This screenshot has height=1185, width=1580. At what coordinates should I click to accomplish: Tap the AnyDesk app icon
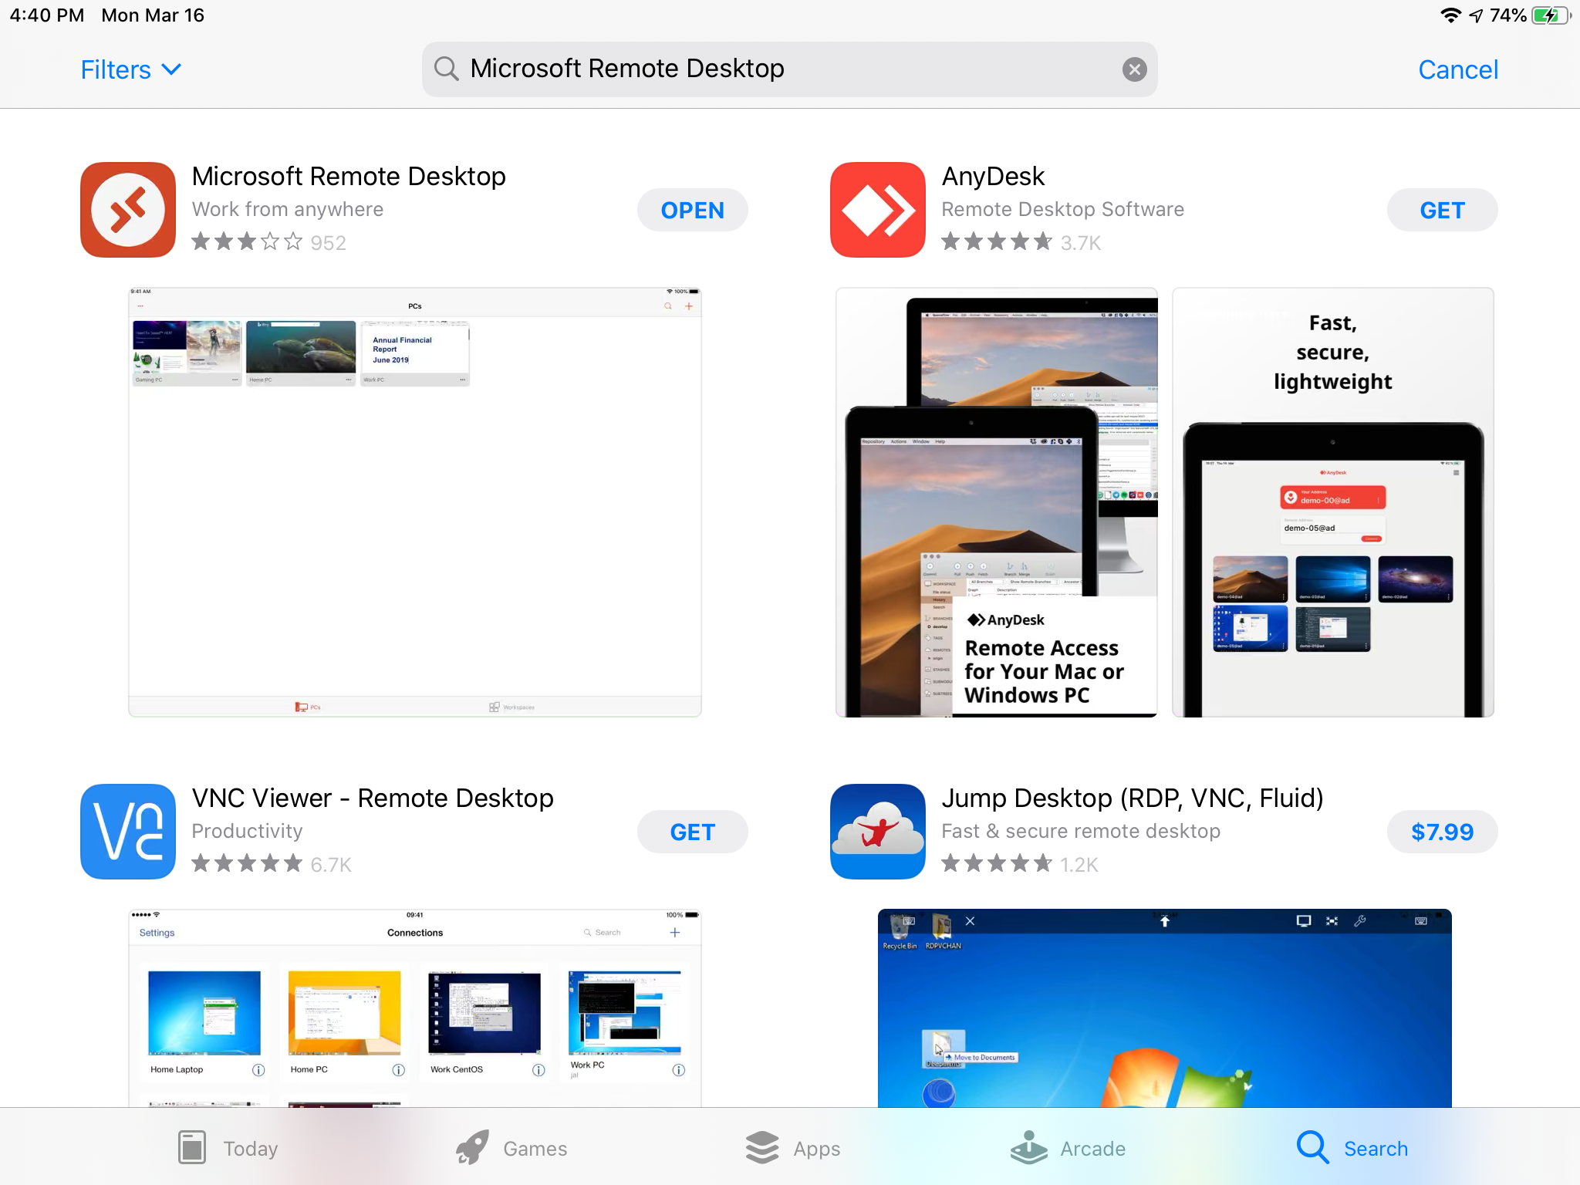[x=877, y=209]
